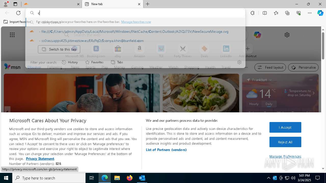Open a new tab with plus button
The width and height of the screenshot is (326, 183).
pos(147,4)
